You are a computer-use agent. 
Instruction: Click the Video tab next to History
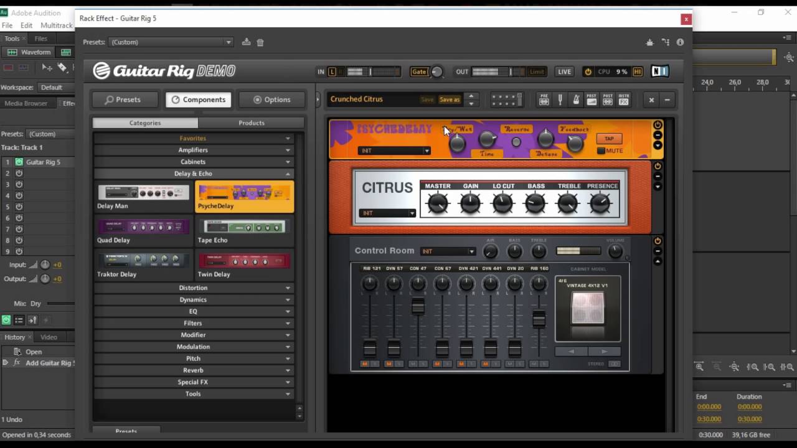(x=49, y=337)
